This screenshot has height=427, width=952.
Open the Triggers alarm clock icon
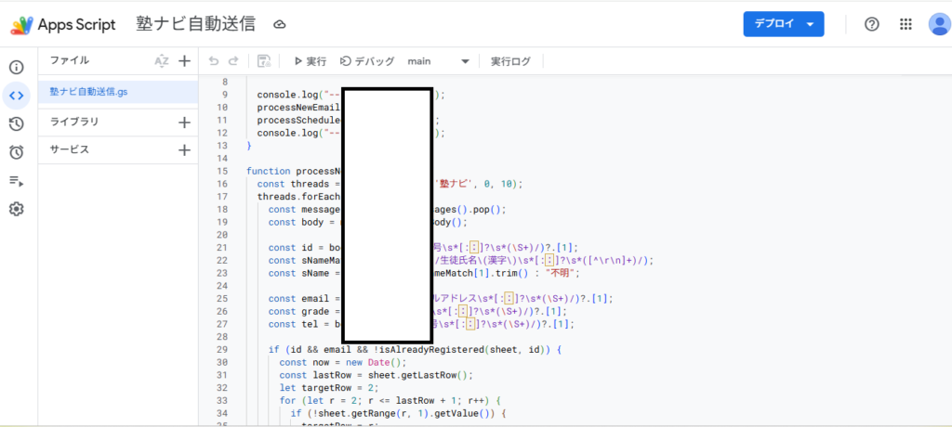(x=16, y=152)
